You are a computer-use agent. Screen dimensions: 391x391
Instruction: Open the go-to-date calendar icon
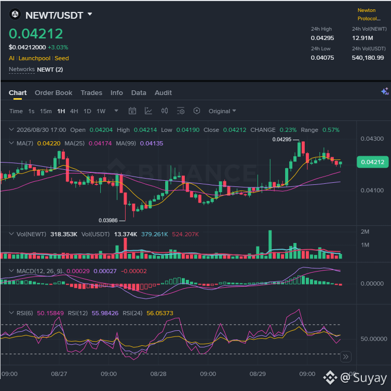tap(132, 111)
